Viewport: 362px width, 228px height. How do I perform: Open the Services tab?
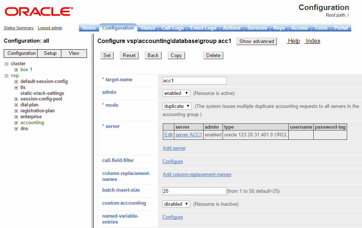click(x=257, y=28)
